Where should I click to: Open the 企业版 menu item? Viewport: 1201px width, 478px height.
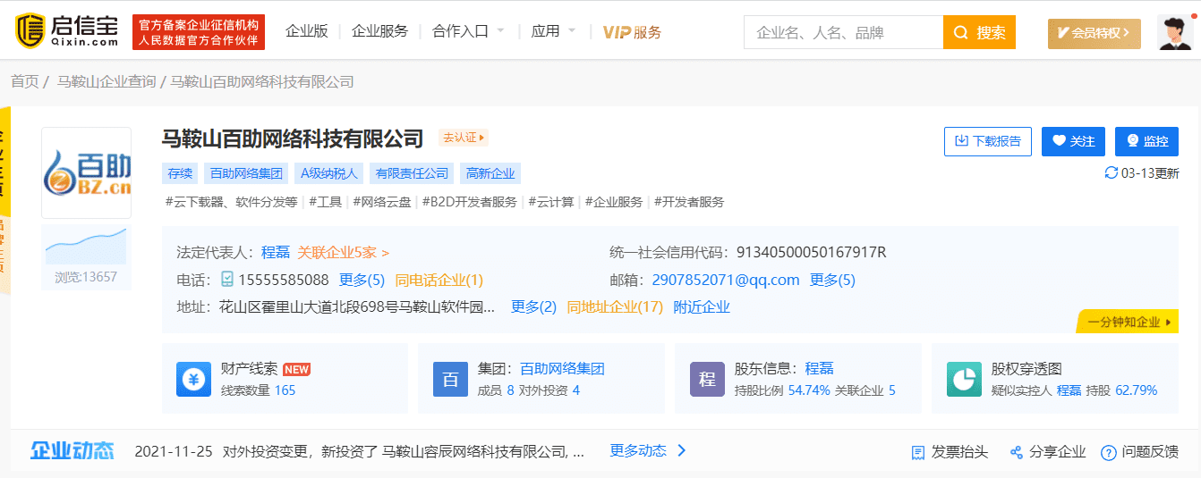point(307,31)
